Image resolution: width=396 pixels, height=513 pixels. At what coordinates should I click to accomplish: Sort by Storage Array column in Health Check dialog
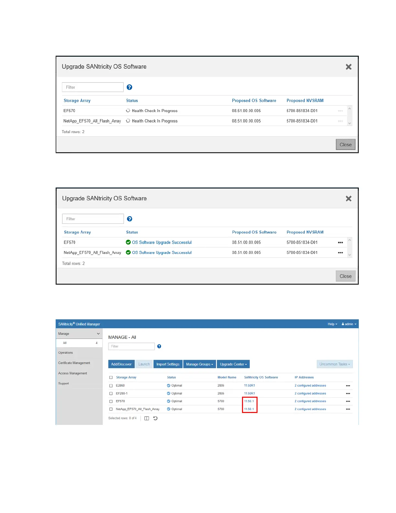click(77, 101)
